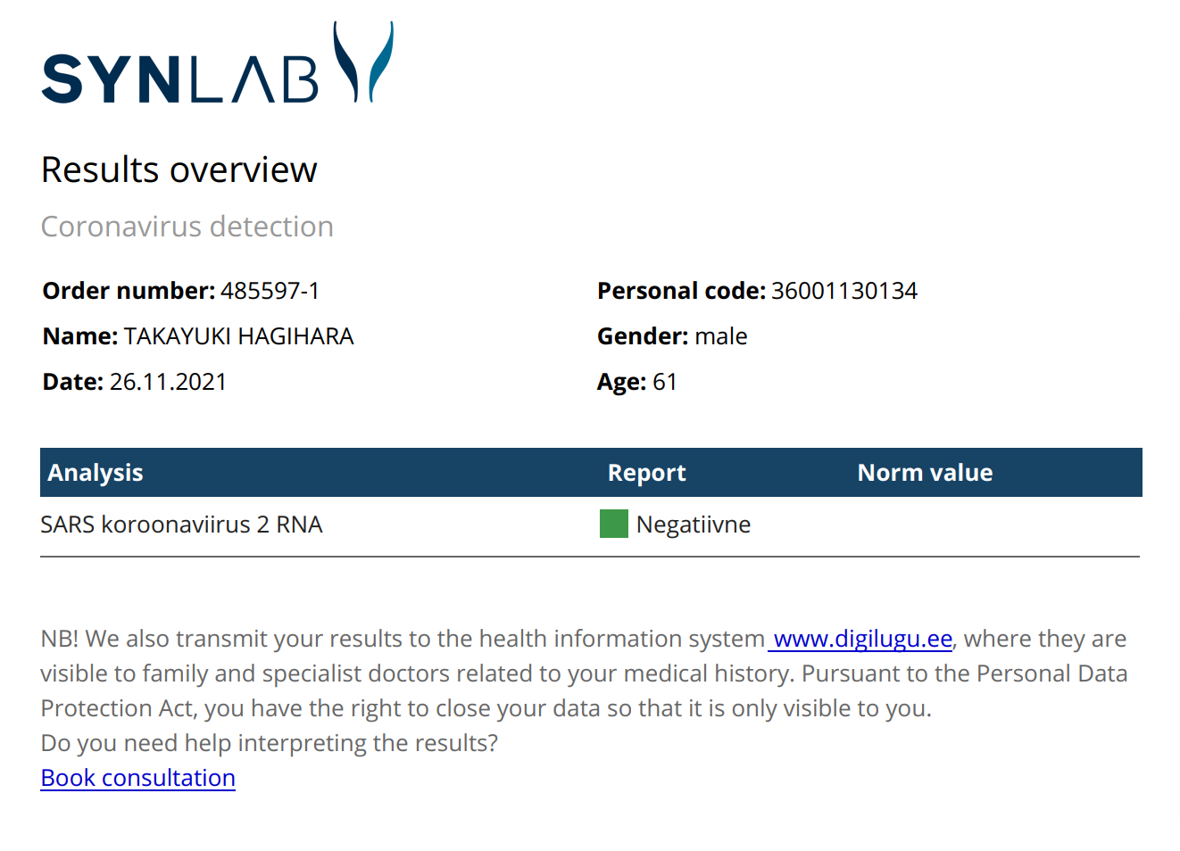Image resolution: width=1180 pixels, height=851 pixels.
Task: Click the green Negatiivne status square
Action: click(614, 524)
